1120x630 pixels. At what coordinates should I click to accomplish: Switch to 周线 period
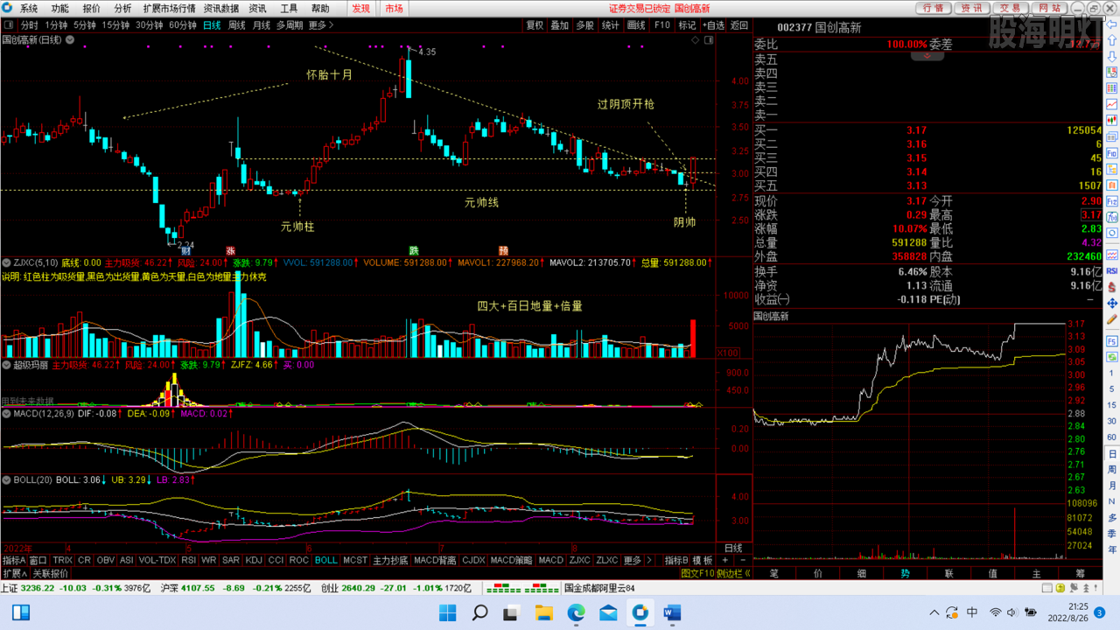pyautogui.click(x=236, y=25)
